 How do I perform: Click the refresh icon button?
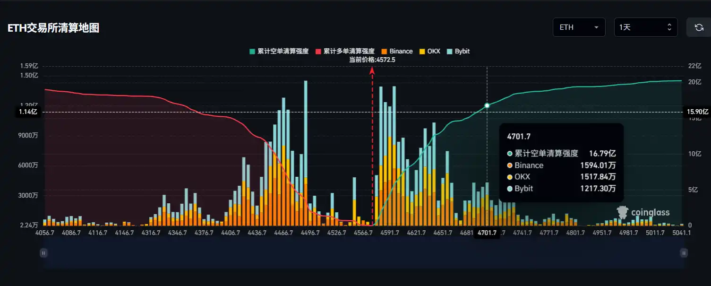699,27
